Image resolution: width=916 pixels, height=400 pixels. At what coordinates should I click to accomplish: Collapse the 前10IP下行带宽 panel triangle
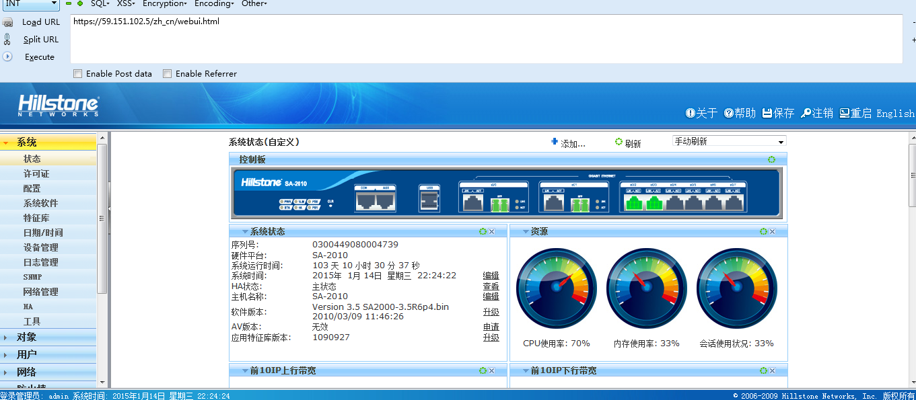point(526,370)
